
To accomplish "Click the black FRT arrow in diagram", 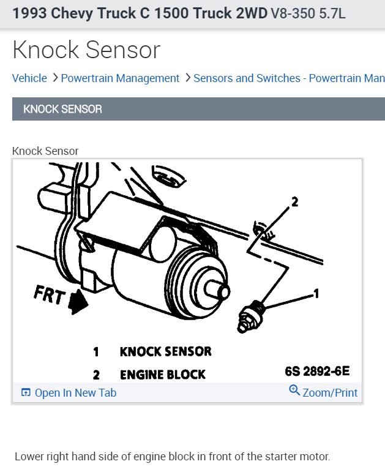I will [78, 301].
